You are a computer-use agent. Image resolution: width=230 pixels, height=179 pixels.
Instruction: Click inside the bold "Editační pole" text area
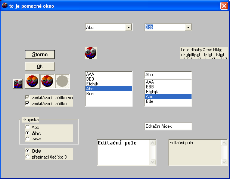coord(123,152)
